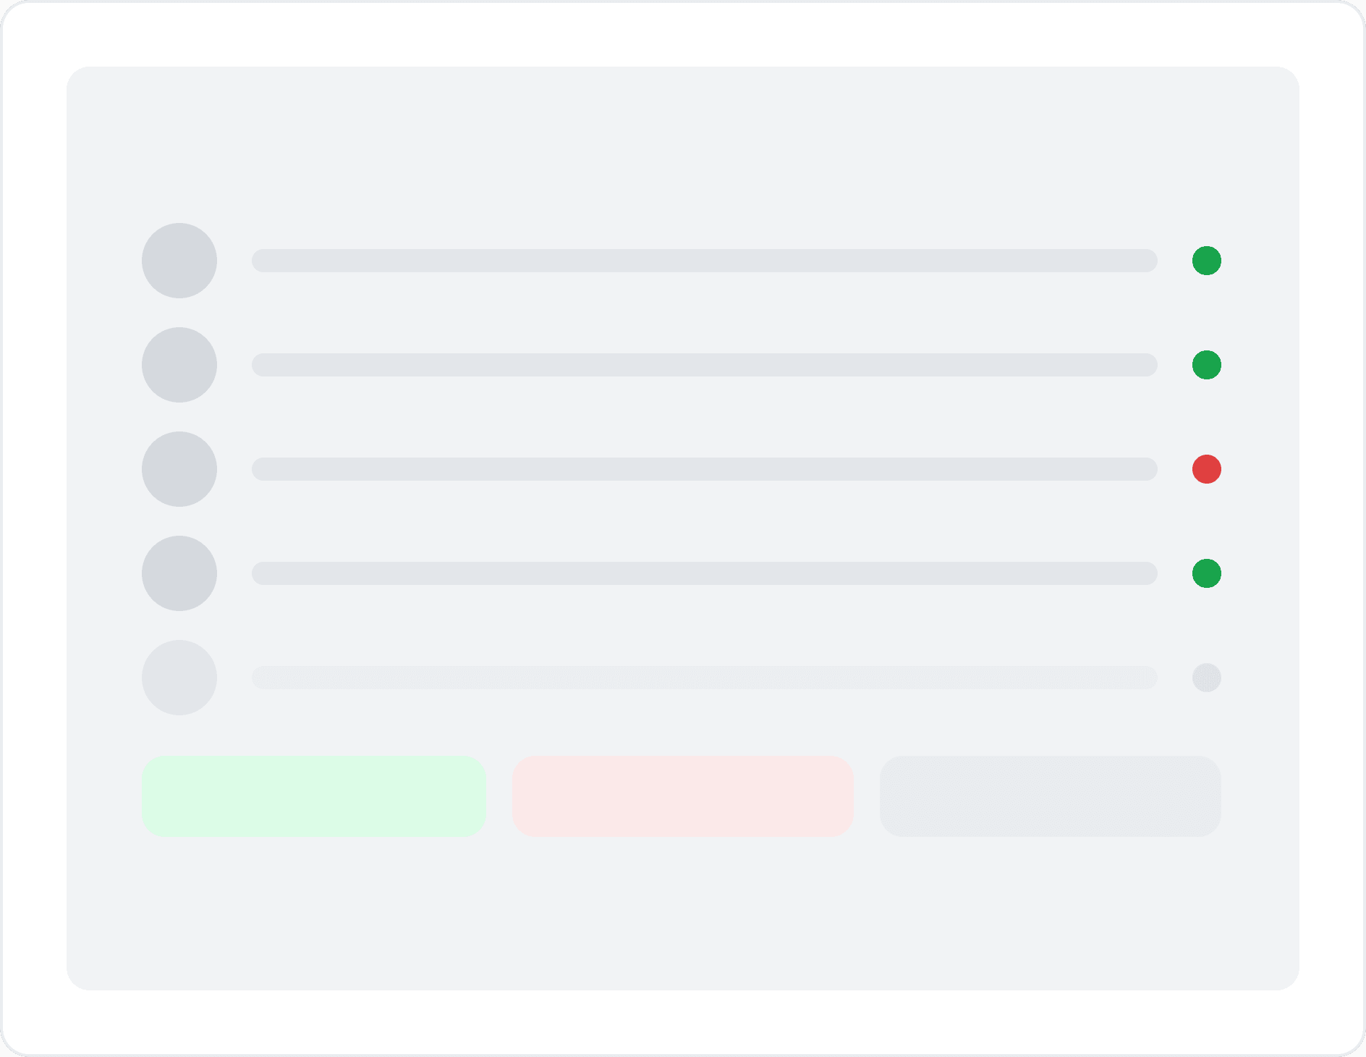
Task: Select the second row's avatar circle
Action: pyautogui.click(x=179, y=365)
